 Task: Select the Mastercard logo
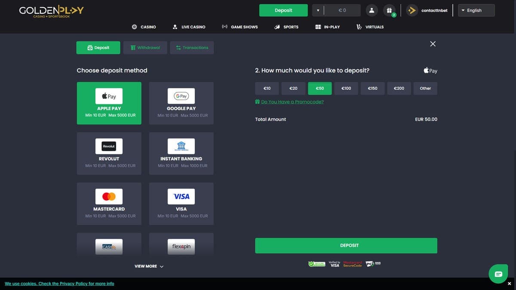[109, 197]
